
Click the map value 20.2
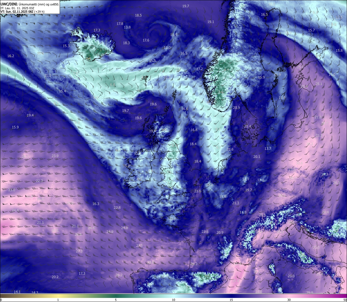(x=55, y=277)
